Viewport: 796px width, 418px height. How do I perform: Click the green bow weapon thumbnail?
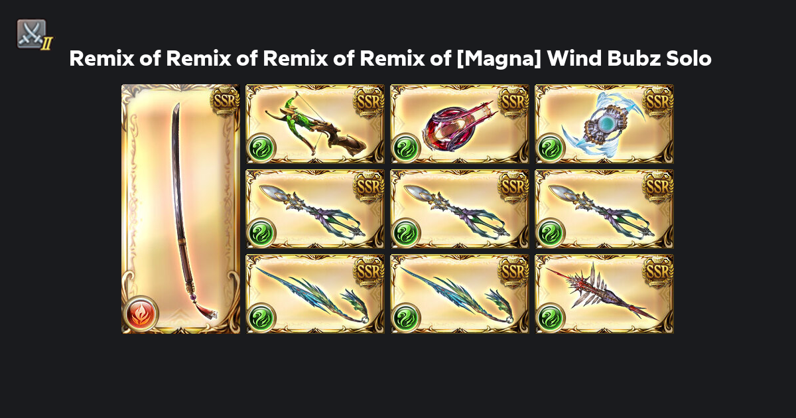315,124
